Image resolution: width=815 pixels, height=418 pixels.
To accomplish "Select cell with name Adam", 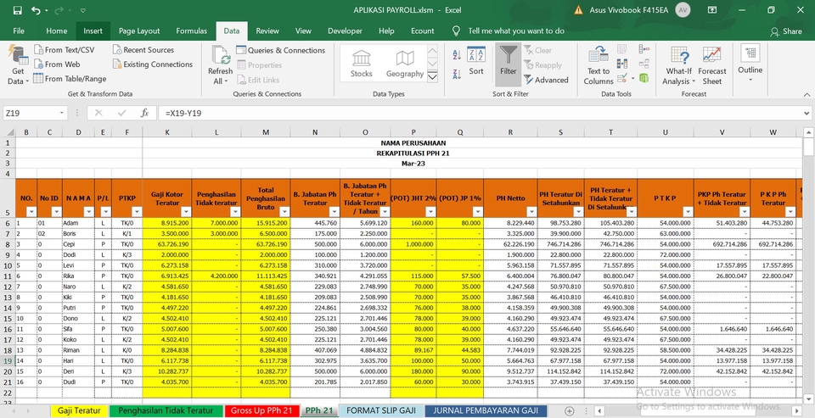I will [78, 223].
